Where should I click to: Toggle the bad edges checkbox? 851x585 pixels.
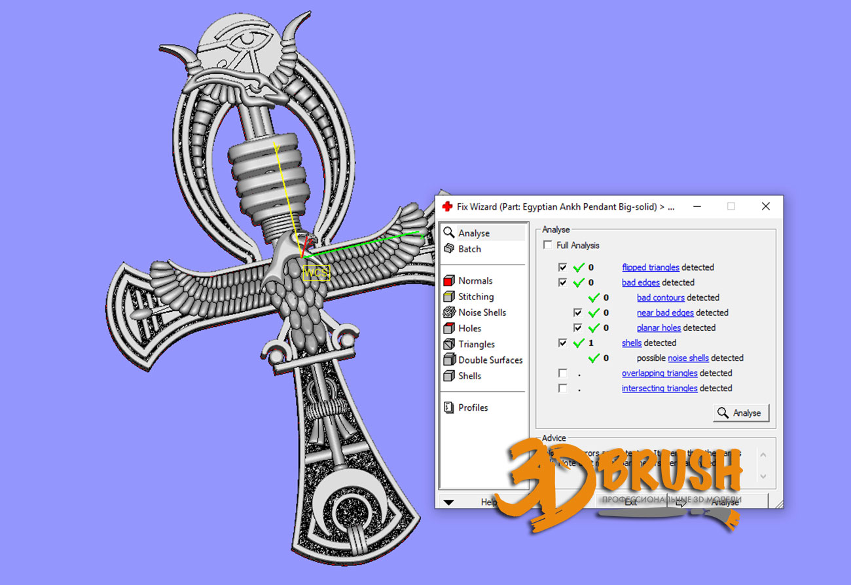563,282
